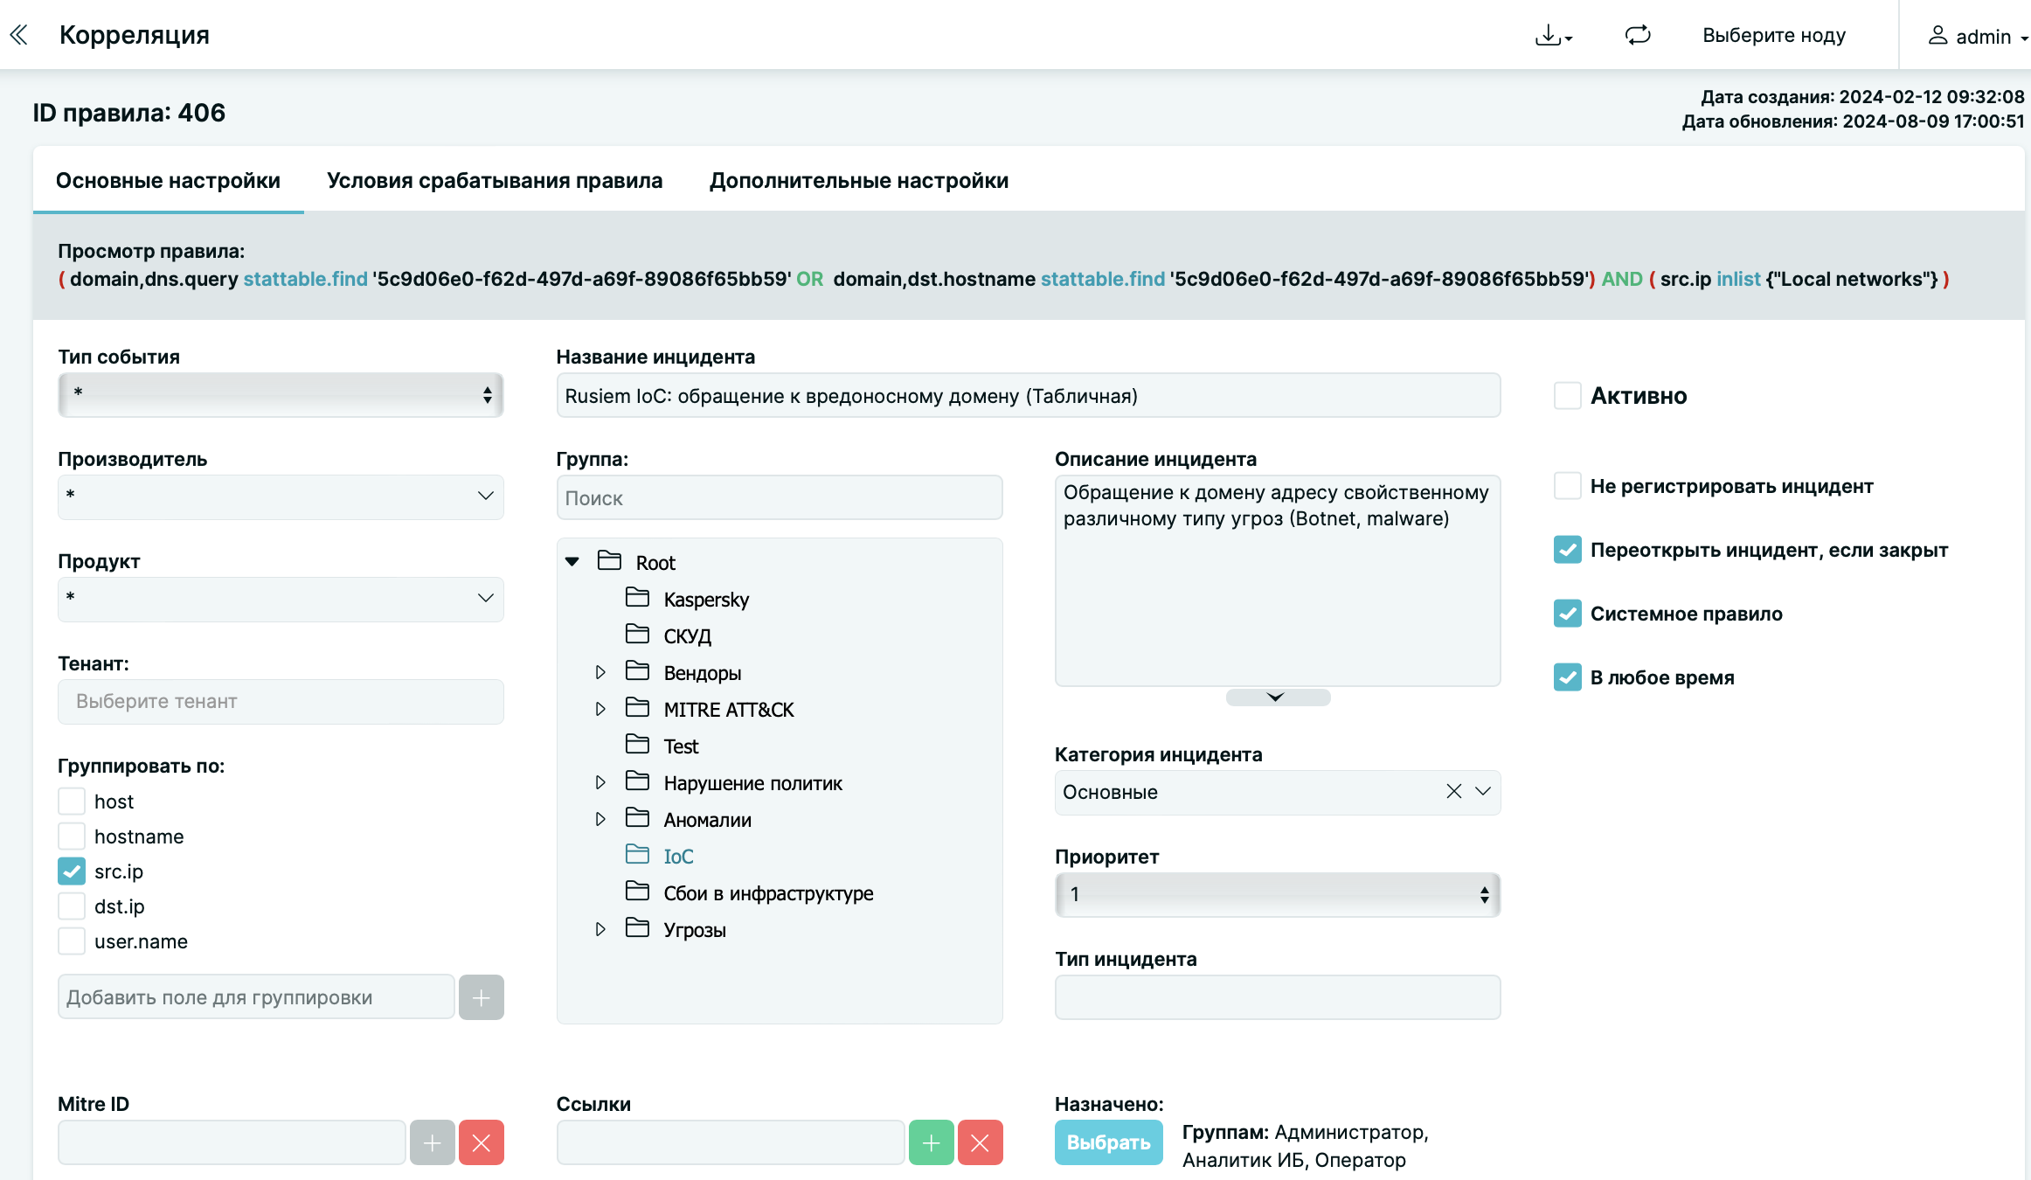Switch to Условия срабатывания правила tab

click(x=495, y=181)
